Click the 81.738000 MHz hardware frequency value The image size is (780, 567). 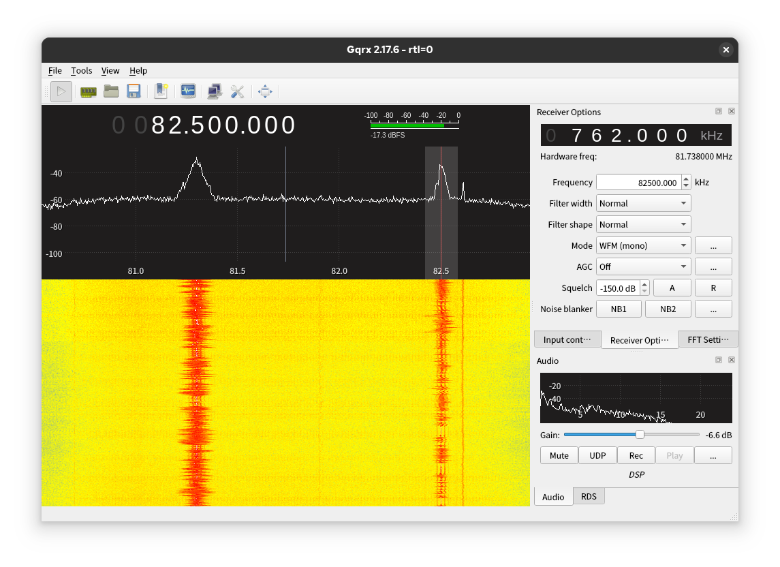[704, 156]
